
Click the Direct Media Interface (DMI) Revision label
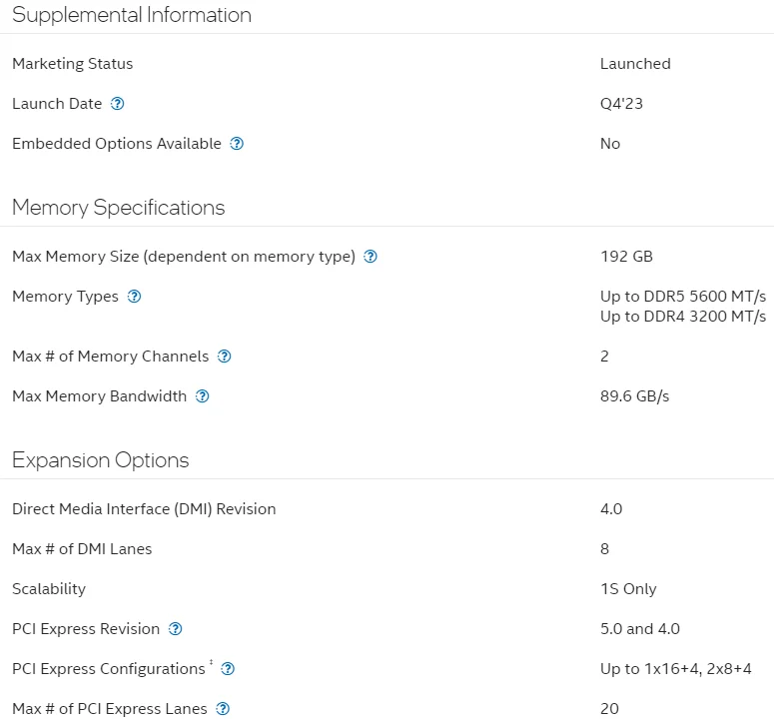tap(144, 509)
